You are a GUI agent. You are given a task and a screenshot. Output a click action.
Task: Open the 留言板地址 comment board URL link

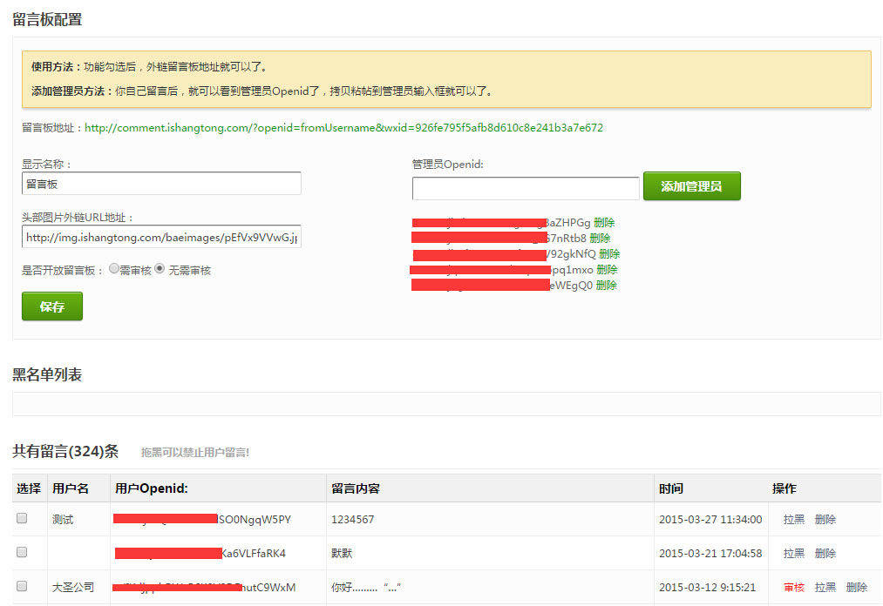343,128
